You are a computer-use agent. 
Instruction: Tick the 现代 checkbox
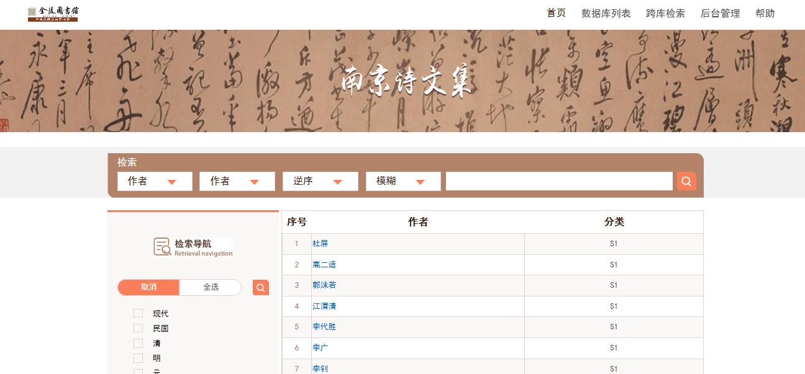[x=138, y=314]
